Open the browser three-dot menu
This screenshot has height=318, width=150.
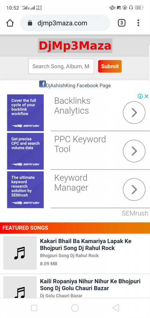[138, 23]
